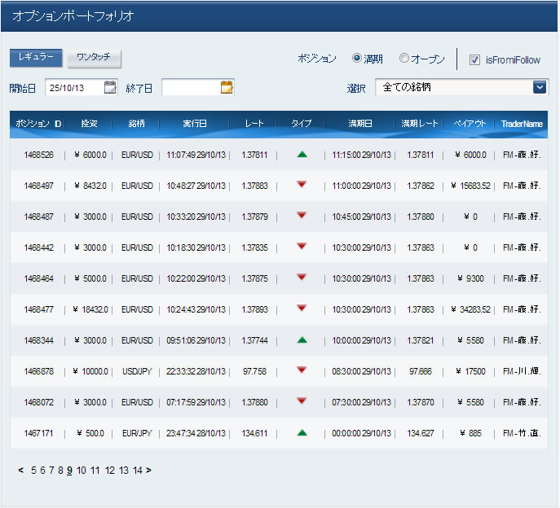Screen dimensions: 560x508
Task: Sort by 満期日 column header
Action: (x=360, y=124)
